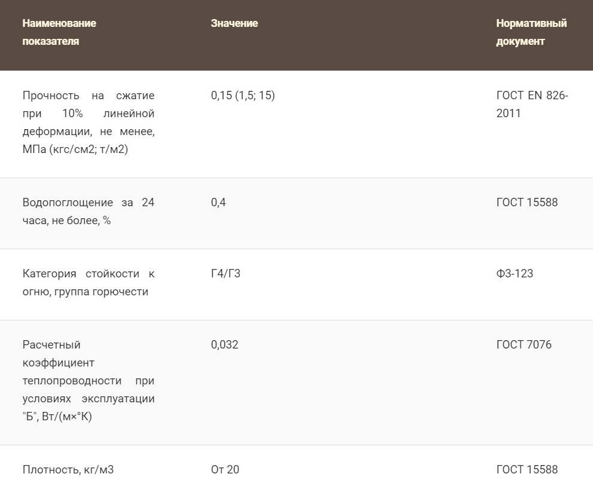Select the "Категория стойкости к огню" cell
Viewport: 593px width, 489px height.
tap(88, 283)
